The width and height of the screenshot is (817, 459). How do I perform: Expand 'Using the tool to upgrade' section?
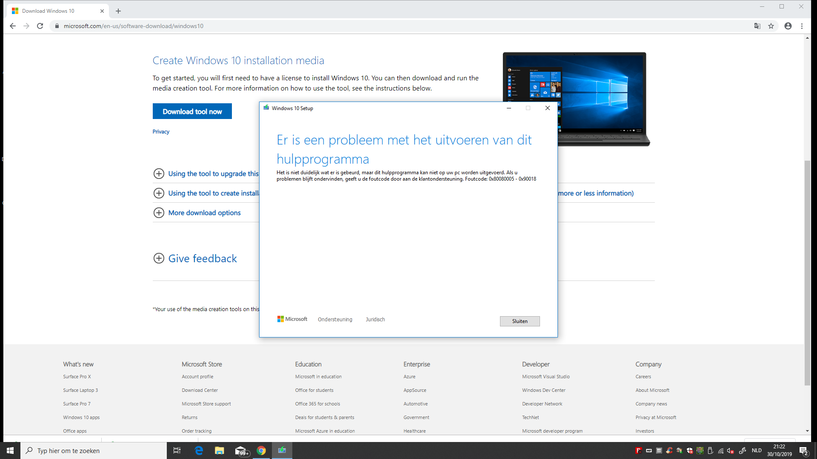(159, 173)
